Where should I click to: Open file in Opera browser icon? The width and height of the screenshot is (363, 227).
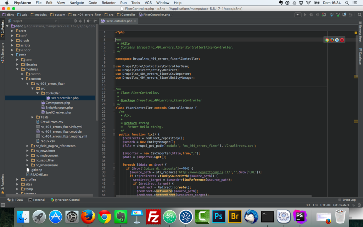pyautogui.click(x=342, y=40)
